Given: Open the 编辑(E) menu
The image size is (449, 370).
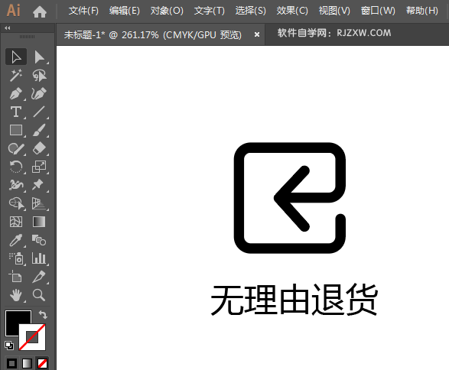Looking at the screenshot, I should (125, 11).
